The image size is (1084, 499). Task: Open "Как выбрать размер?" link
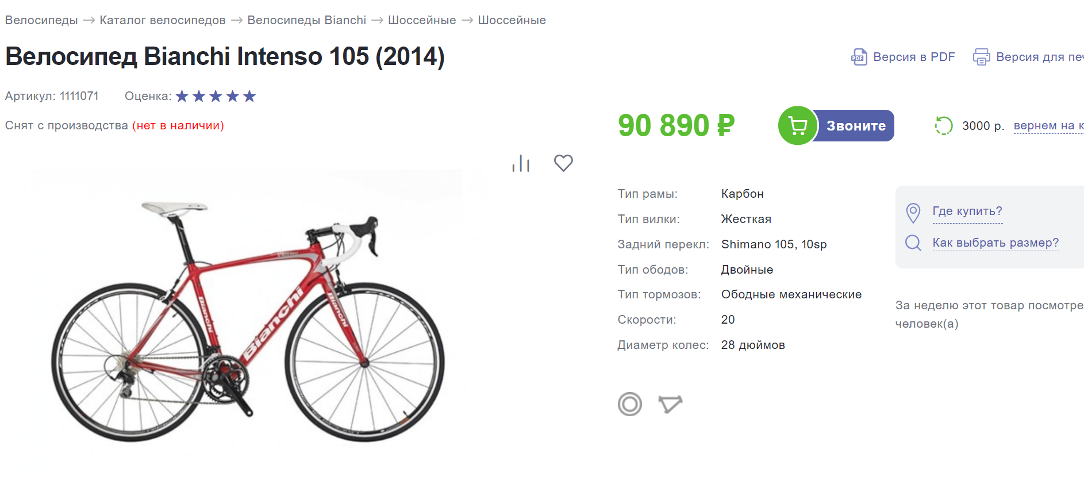[995, 243]
